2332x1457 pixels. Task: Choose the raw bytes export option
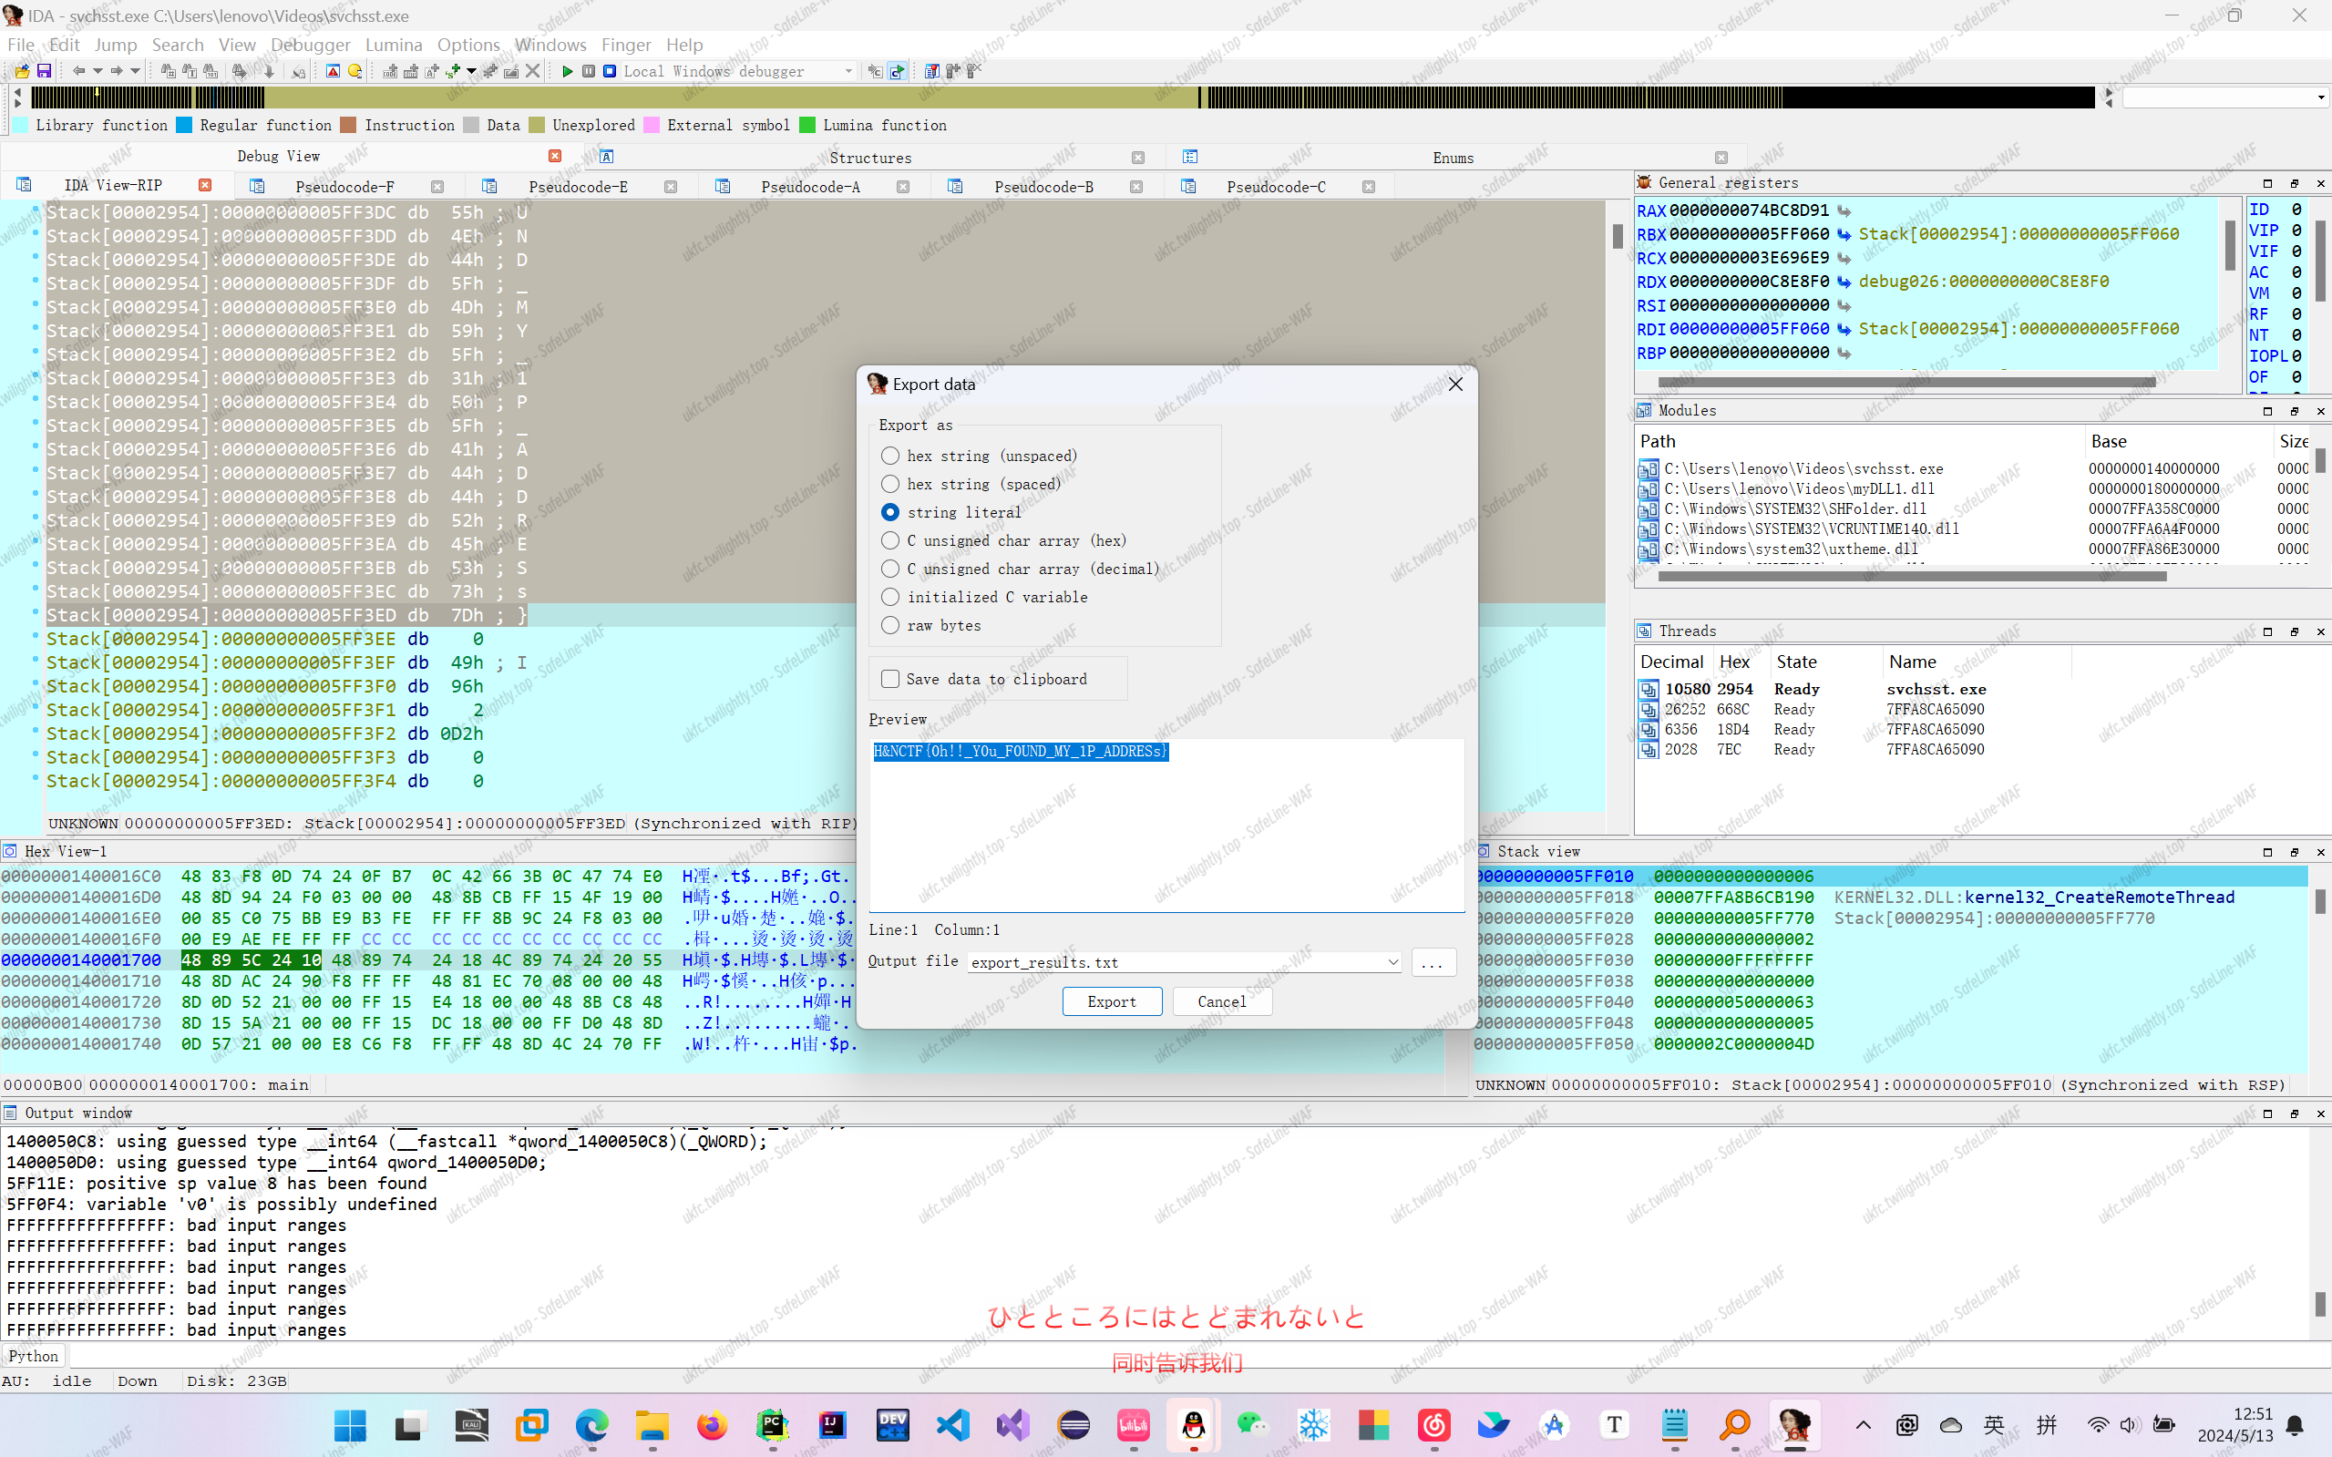[x=890, y=625]
